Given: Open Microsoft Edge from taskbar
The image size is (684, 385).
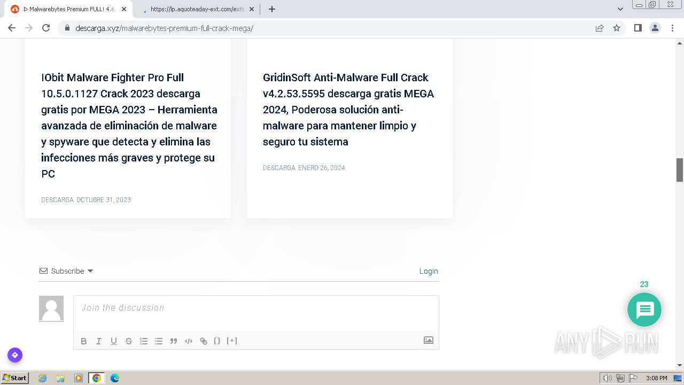Looking at the screenshot, I should pos(115,378).
